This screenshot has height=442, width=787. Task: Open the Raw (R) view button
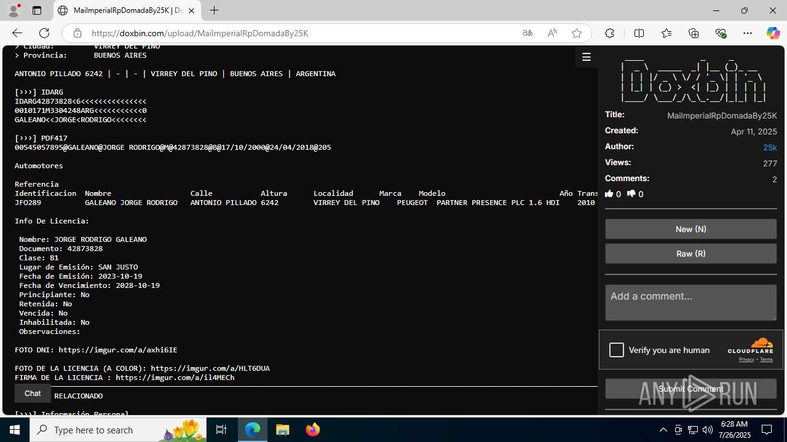pos(691,254)
